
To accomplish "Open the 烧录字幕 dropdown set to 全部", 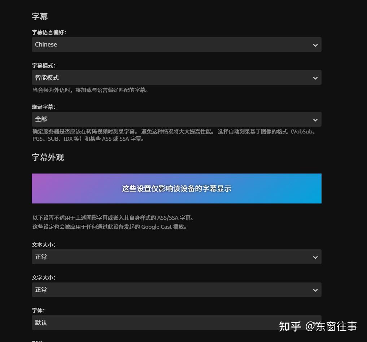I will click(x=176, y=119).
